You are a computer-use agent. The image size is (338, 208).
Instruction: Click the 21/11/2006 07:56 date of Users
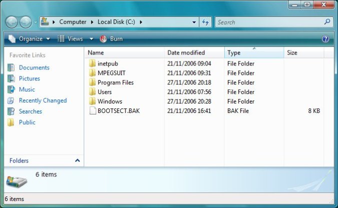[189, 92]
